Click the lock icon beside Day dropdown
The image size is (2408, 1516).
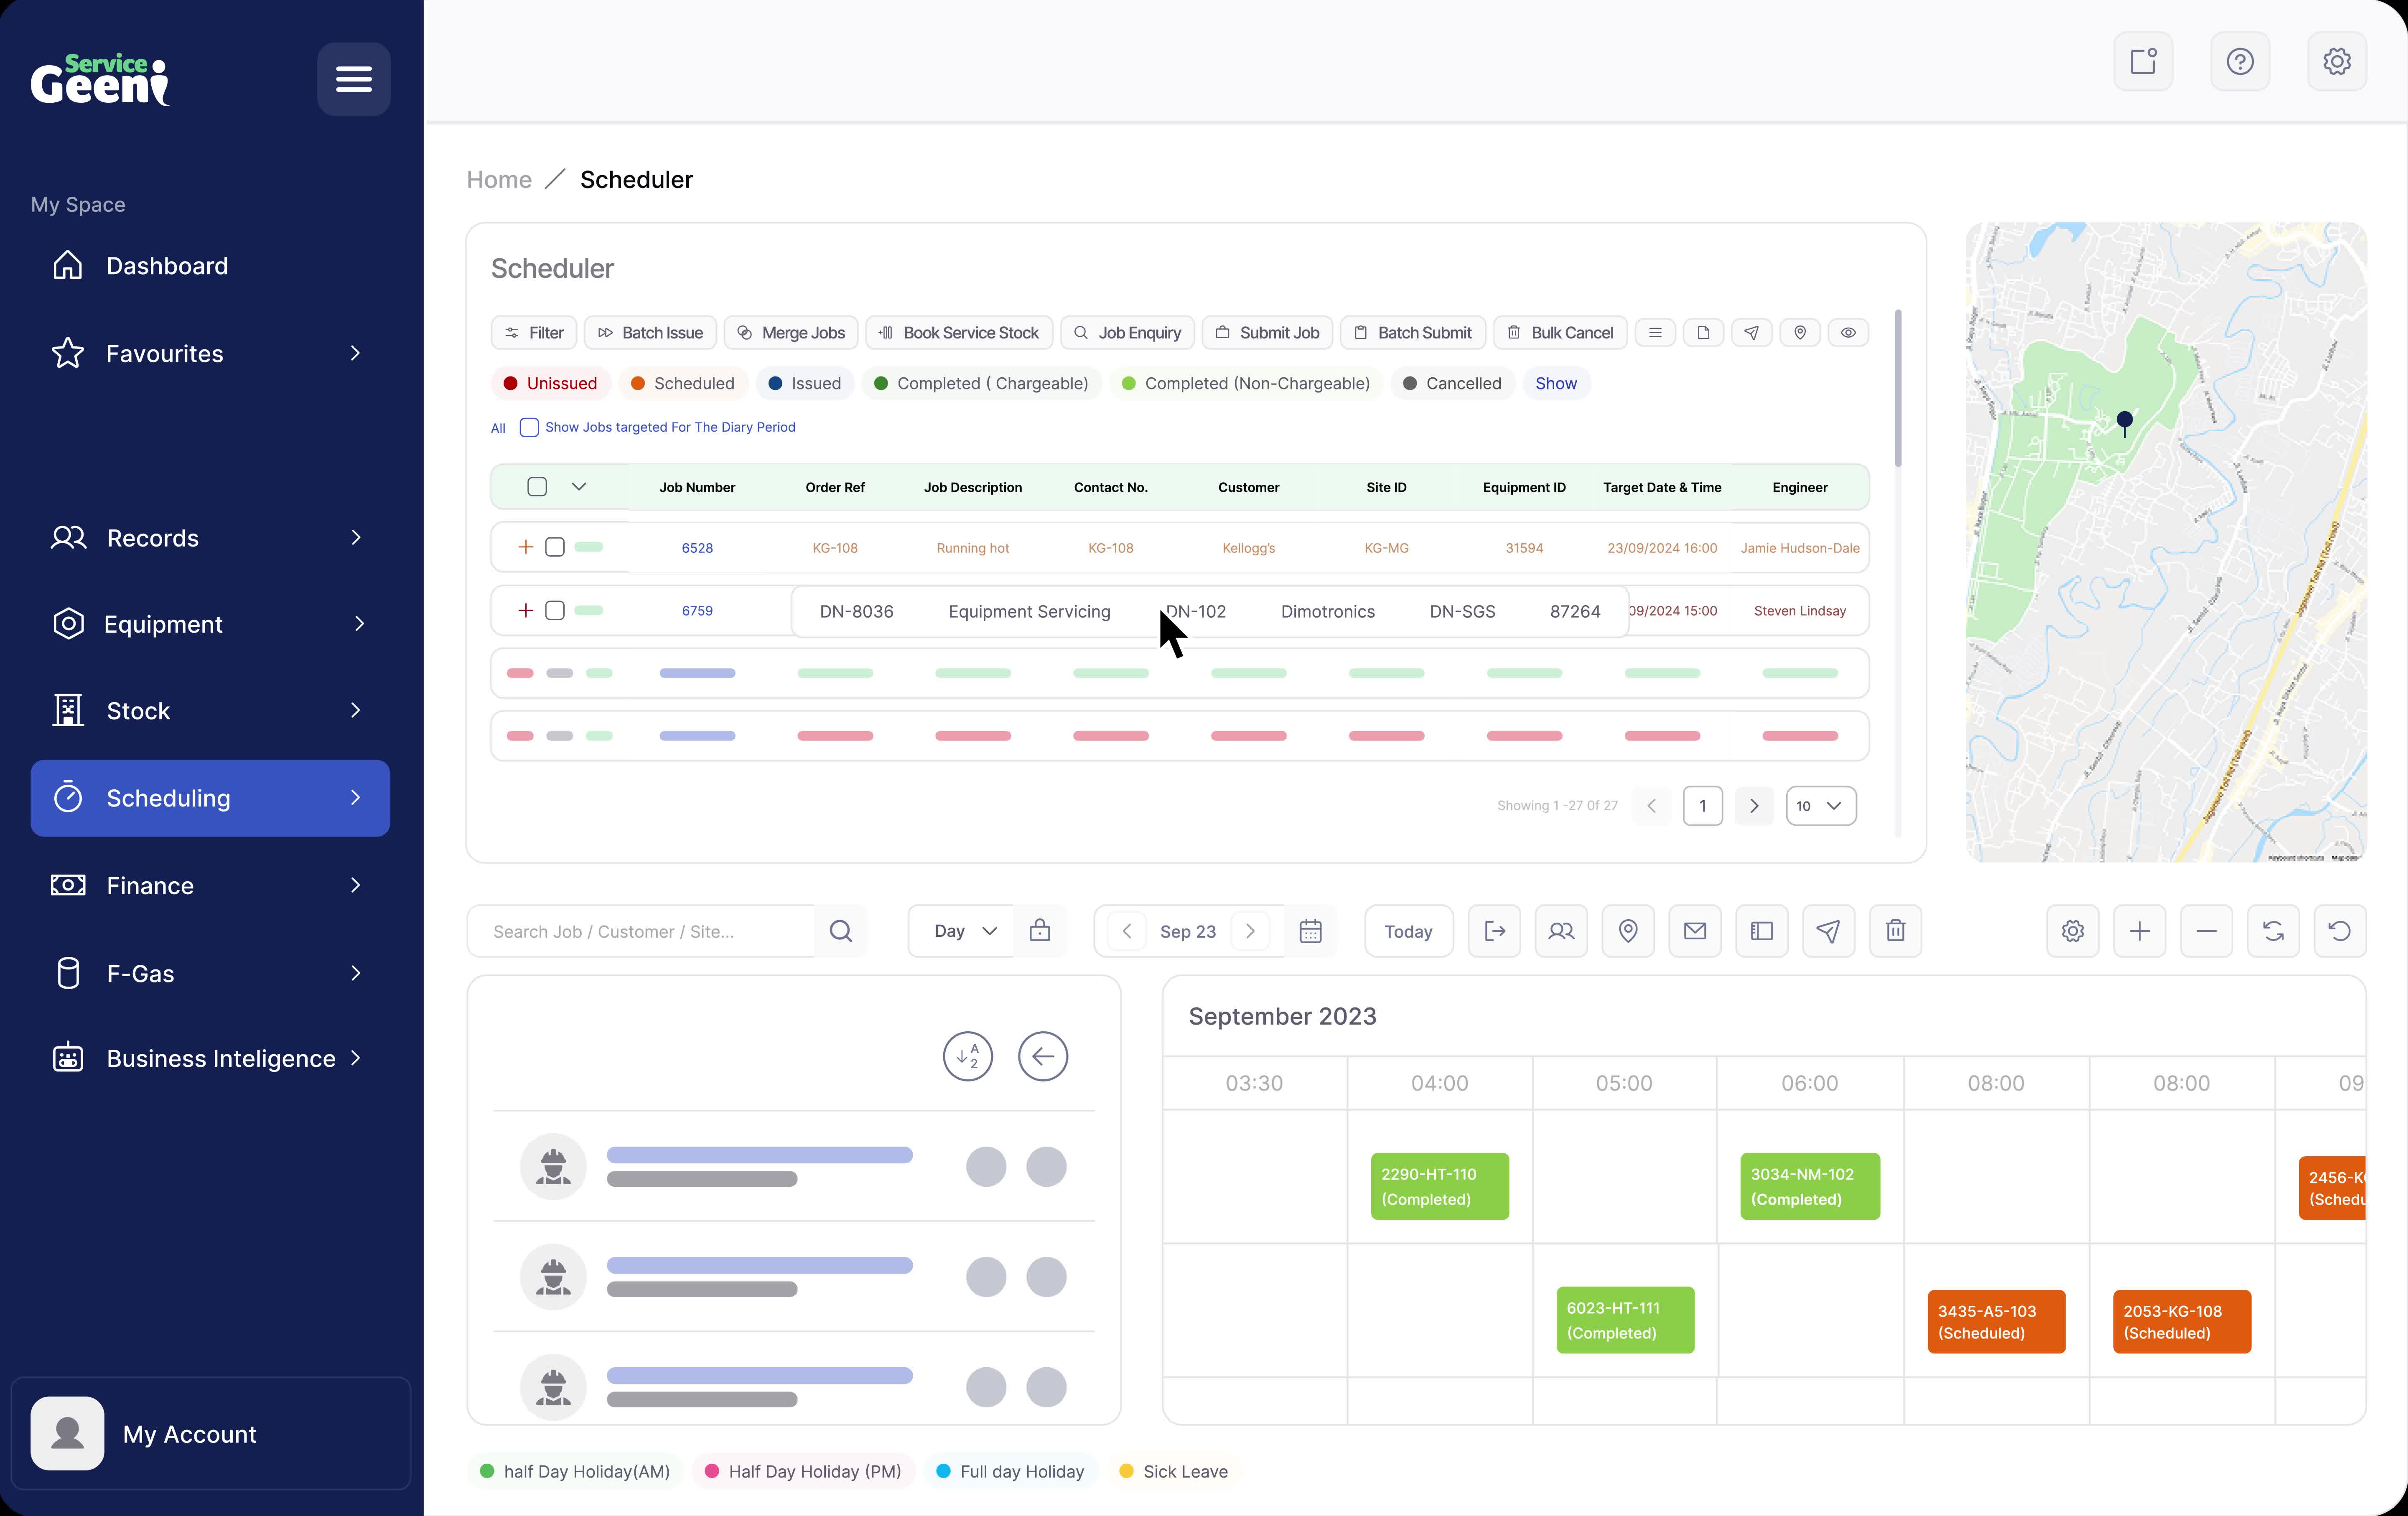tap(1040, 931)
